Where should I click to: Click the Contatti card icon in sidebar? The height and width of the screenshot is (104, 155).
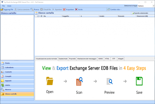click(x=2, y=72)
